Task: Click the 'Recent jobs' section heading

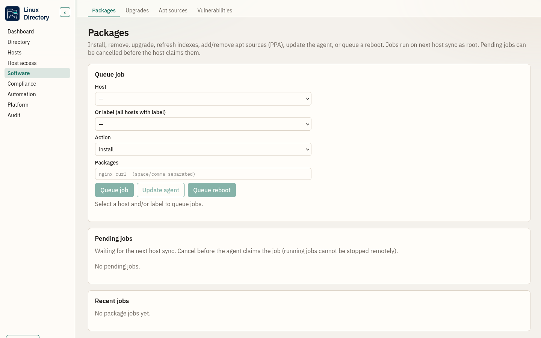Action: [112, 301]
